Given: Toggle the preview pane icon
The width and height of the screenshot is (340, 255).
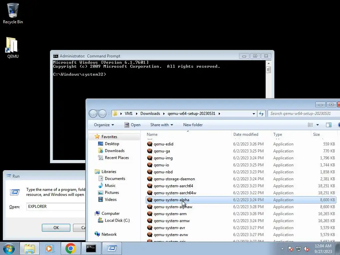Looking at the screenshot, I should [x=328, y=125].
